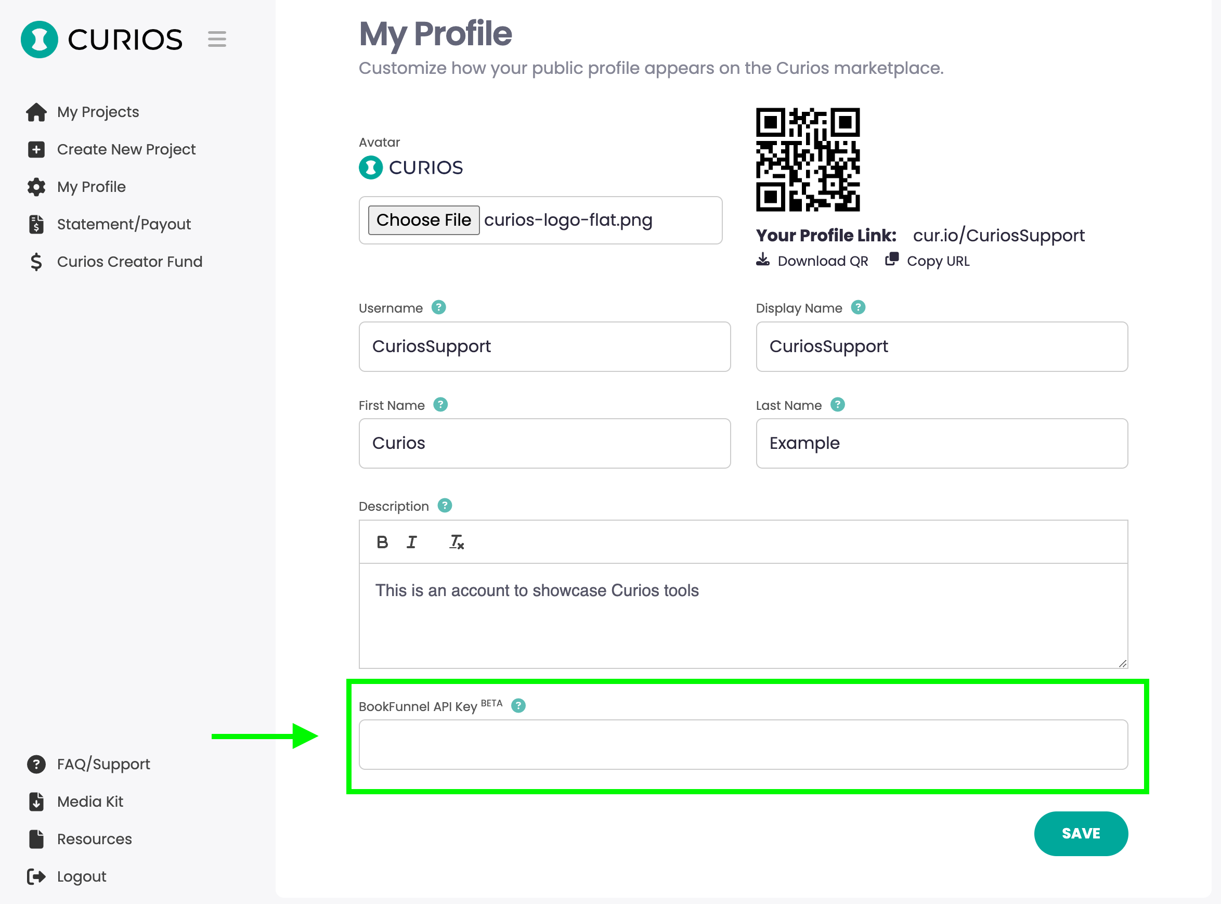
Task: Click the FAQ/Support question mark icon
Action: click(36, 765)
